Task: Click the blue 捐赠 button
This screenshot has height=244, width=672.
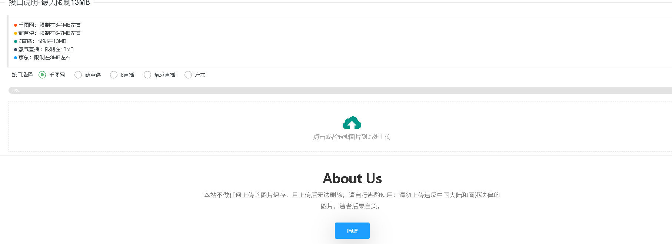Action: coord(352,231)
